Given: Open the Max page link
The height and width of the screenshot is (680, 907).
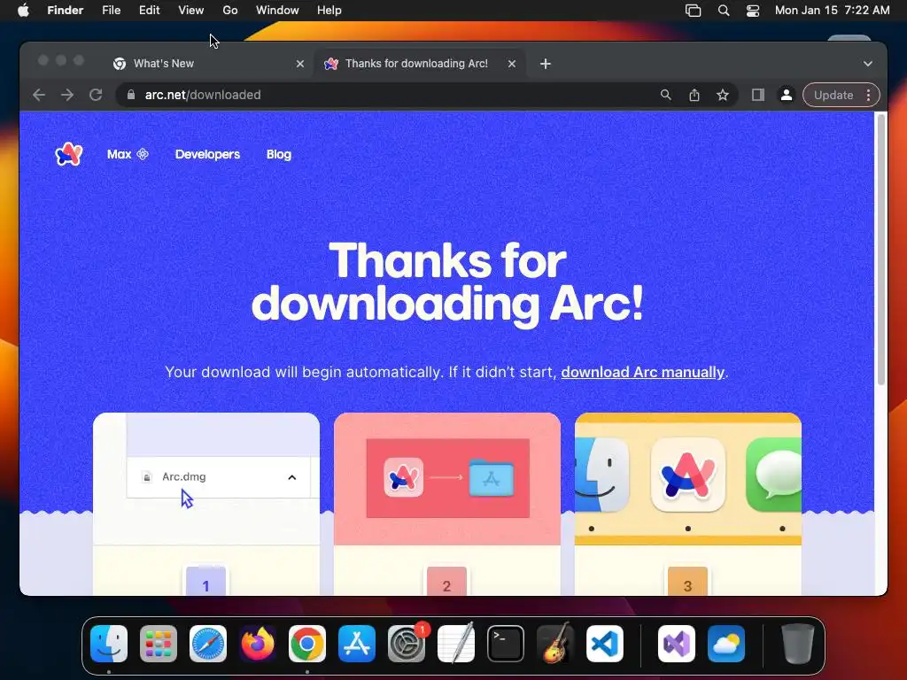Looking at the screenshot, I should (x=128, y=154).
